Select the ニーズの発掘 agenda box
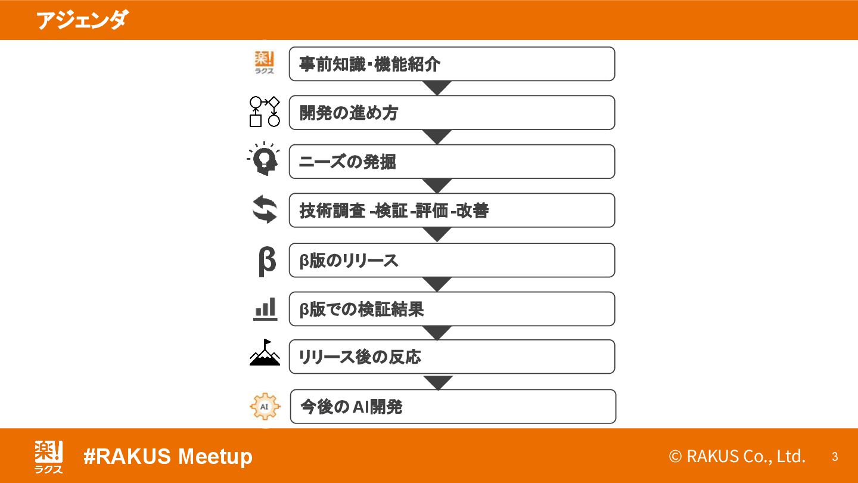 [452, 162]
